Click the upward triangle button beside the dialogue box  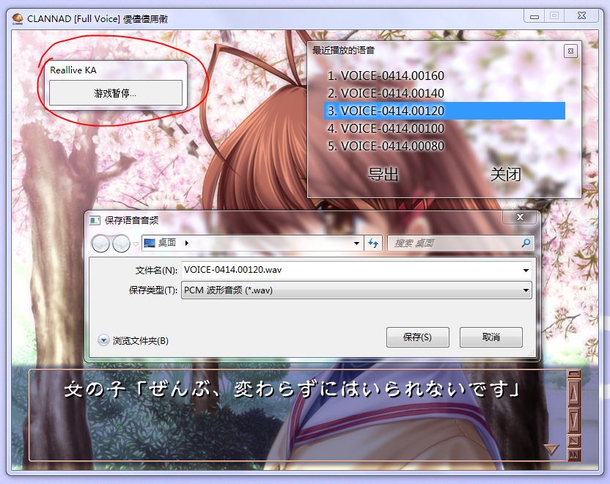tap(574, 392)
